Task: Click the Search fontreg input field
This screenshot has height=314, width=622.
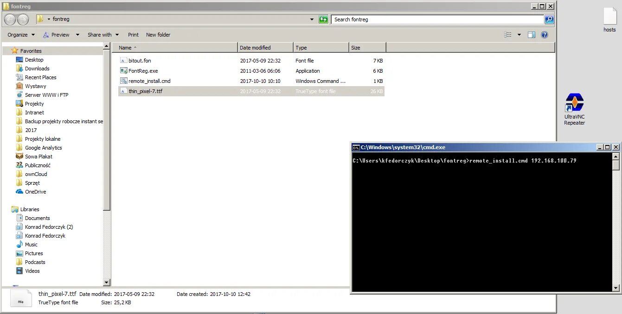Action: pyautogui.click(x=438, y=19)
